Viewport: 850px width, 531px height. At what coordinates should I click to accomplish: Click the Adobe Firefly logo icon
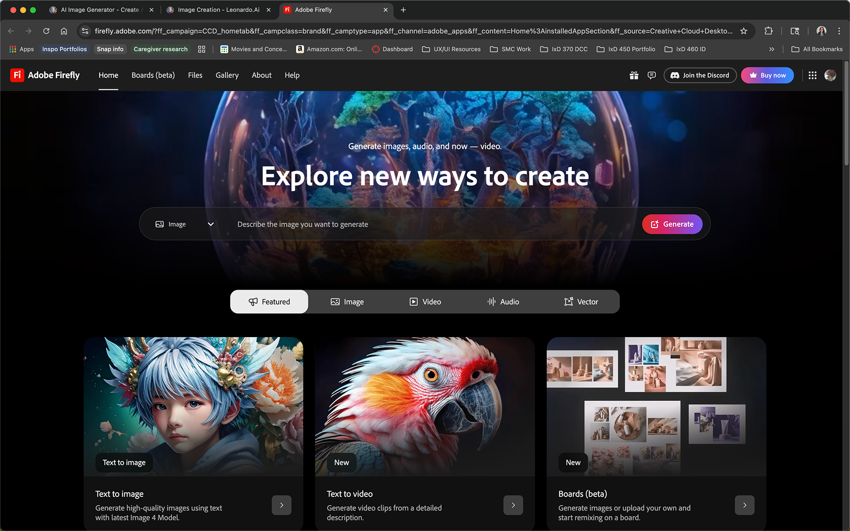click(17, 75)
